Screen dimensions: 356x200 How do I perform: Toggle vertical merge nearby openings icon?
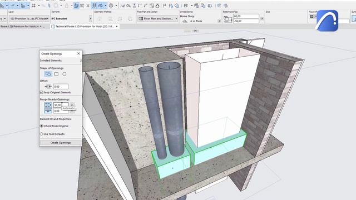(x=48, y=111)
